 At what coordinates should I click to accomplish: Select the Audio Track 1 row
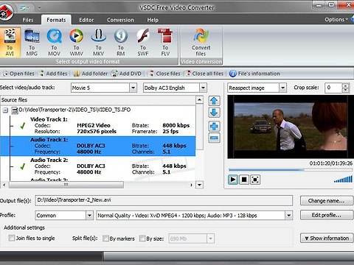click(x=98, y=146)
